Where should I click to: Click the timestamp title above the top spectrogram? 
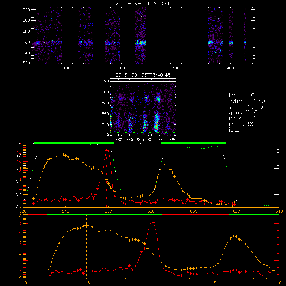(x=143, y=3)
